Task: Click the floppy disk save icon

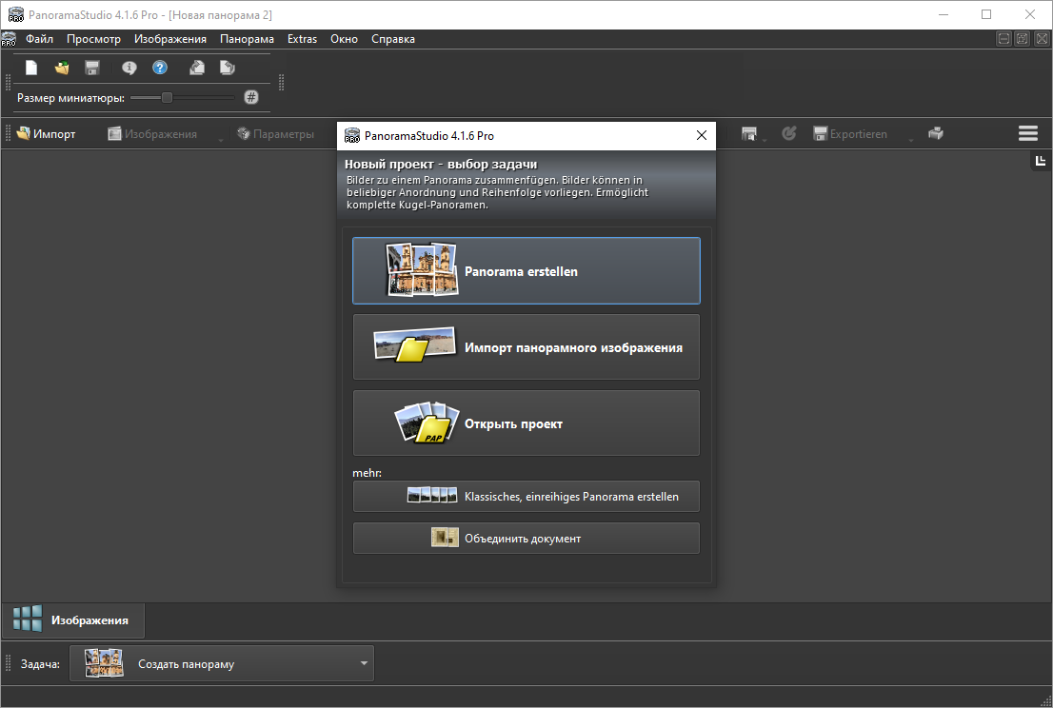Action: tap(92, 68)
